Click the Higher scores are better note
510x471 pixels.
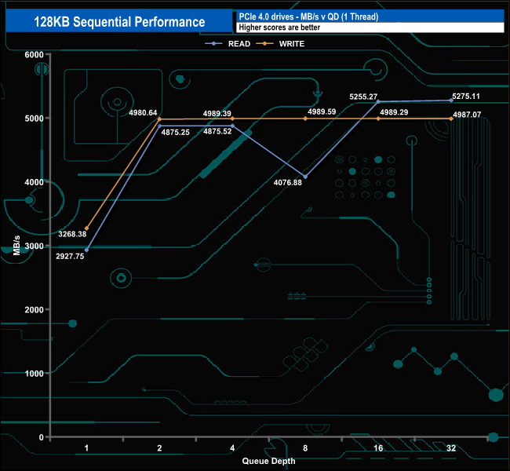point(279,27)
